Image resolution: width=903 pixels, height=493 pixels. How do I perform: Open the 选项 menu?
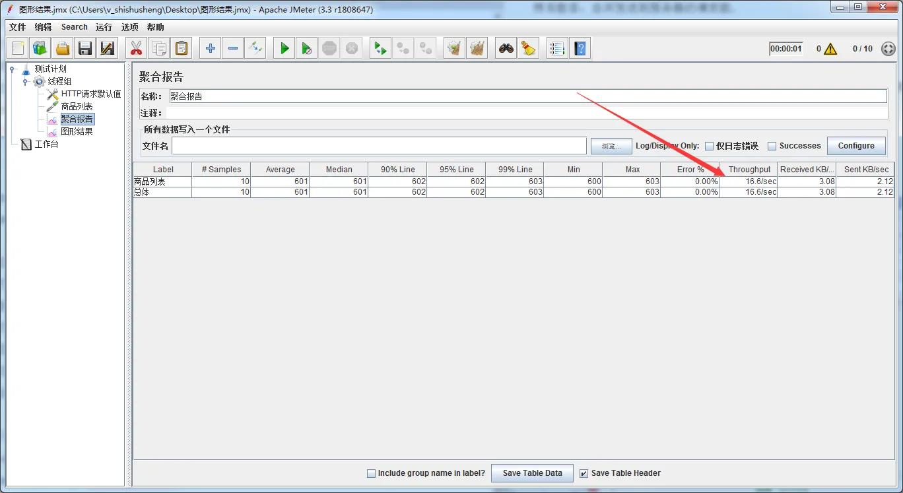(129, 27)
